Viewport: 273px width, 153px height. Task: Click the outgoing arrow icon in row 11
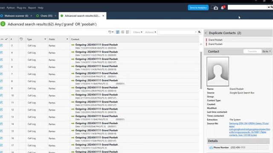[73, 102]
